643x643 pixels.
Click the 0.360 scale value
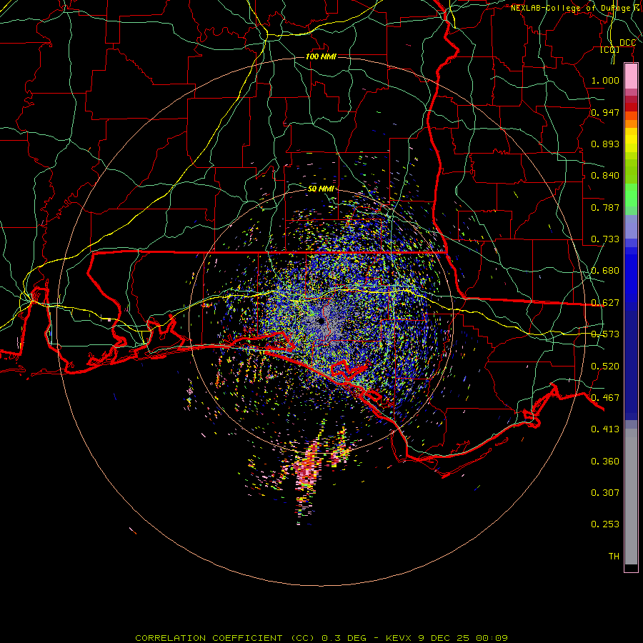605,461
